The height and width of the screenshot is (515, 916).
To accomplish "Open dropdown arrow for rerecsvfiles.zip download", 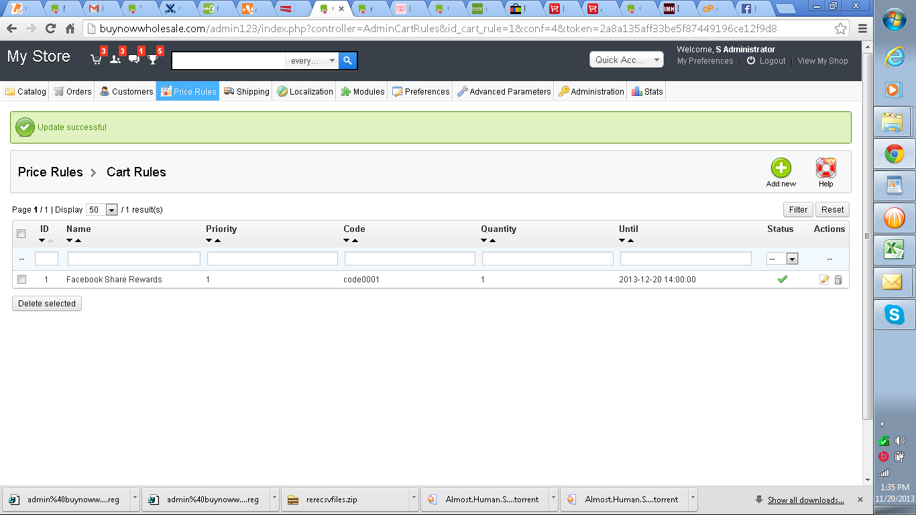I will tap(414, 499).
